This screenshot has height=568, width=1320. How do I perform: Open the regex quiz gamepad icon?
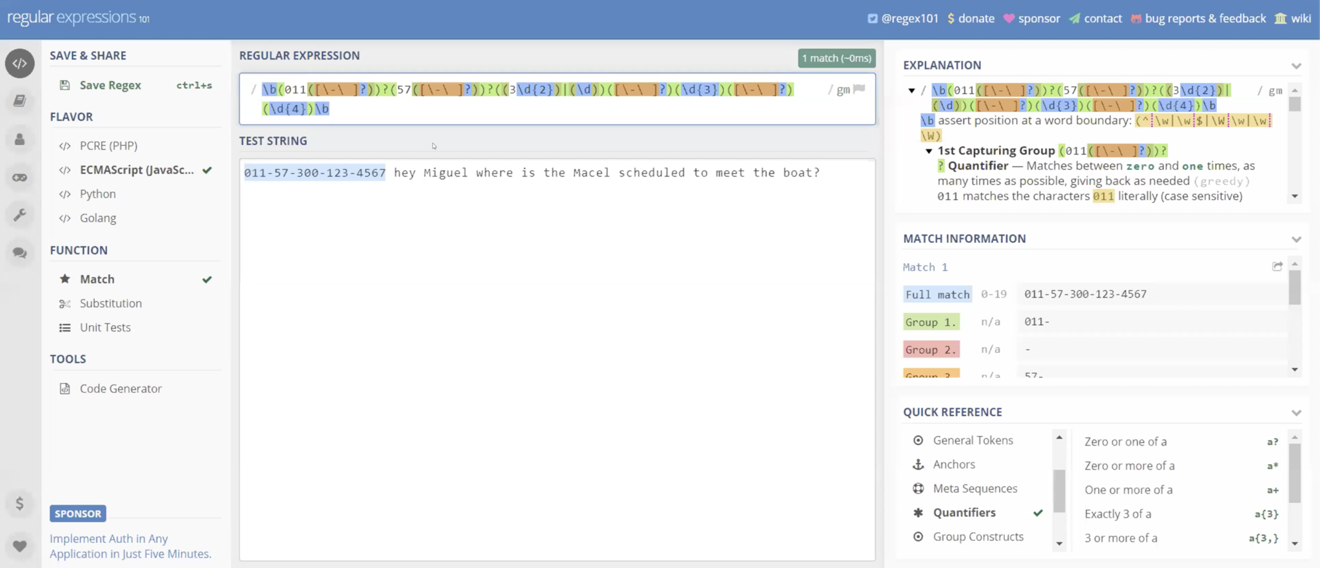tap(20, 177)
